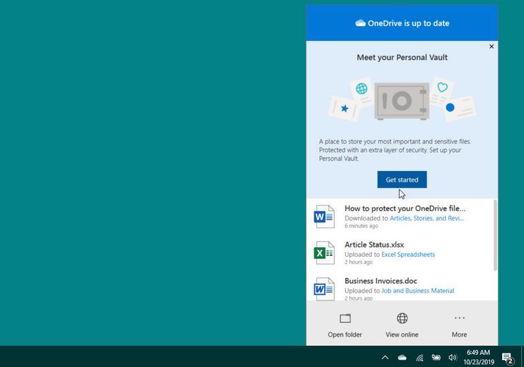Click the battery power tray icon
Image resolution: width=524 pixels, height=367 pixels.
click(436, 357)
